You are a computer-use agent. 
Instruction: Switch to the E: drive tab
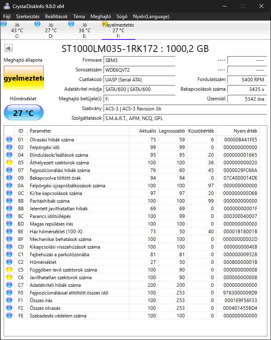pyautogui.click(x=84, y=30)
